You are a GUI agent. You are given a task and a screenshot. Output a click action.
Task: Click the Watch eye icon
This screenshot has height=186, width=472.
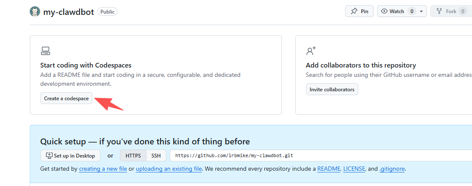click(384, 11)
